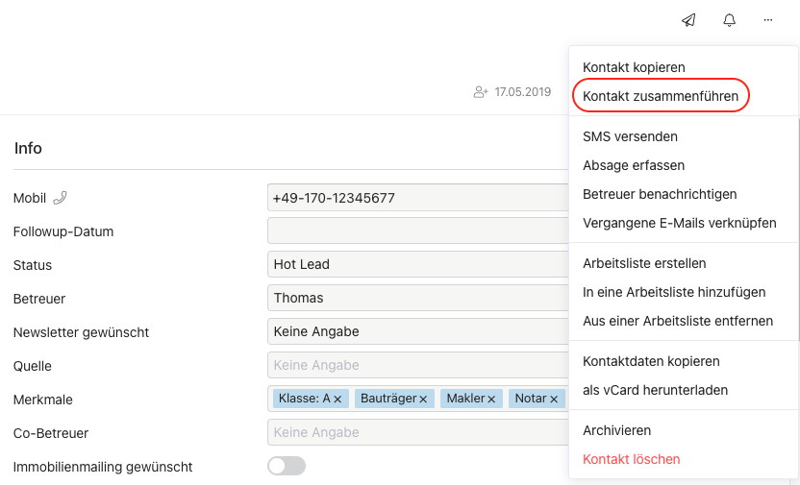The image size is (800, 485).
Task: Click the red Kontakt löschen option
Action: [631, 459]
